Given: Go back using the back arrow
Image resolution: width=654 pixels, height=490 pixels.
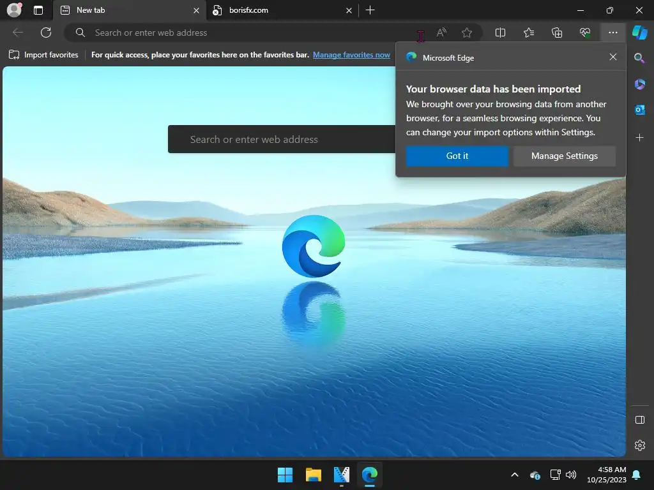Looking at the screenshot, I should tap(18, 33).
